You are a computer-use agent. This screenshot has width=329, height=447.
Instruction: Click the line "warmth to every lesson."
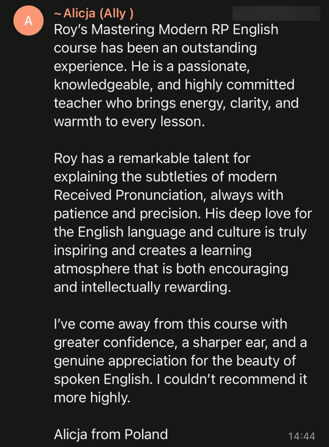pos(129,122)
